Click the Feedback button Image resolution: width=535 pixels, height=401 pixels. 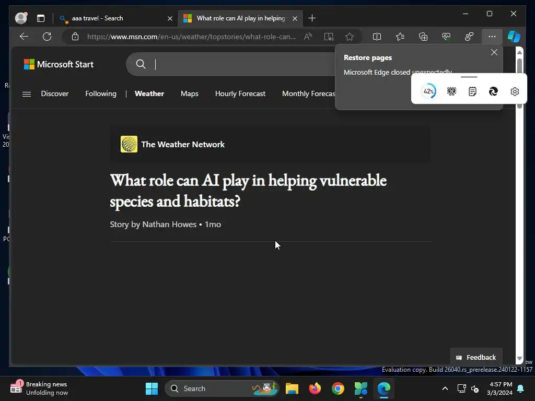[x=476, y=357]
